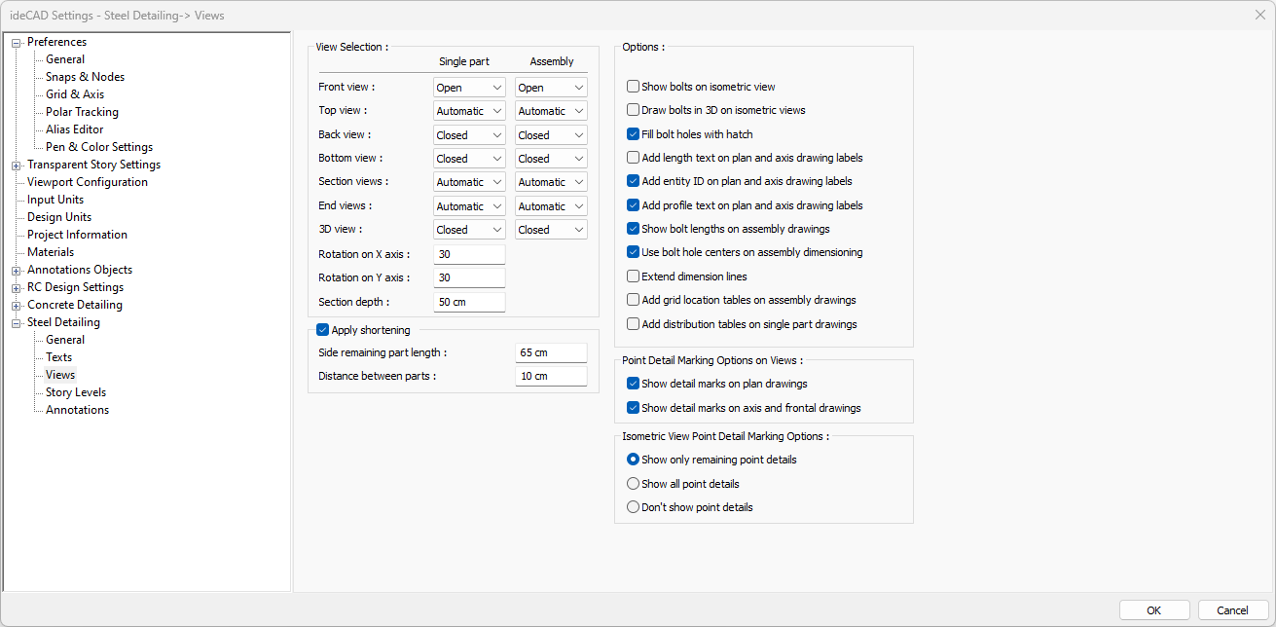1276x627 pixels.
Task: Select Show all point details radio button
Action: (x=634, y=484)
